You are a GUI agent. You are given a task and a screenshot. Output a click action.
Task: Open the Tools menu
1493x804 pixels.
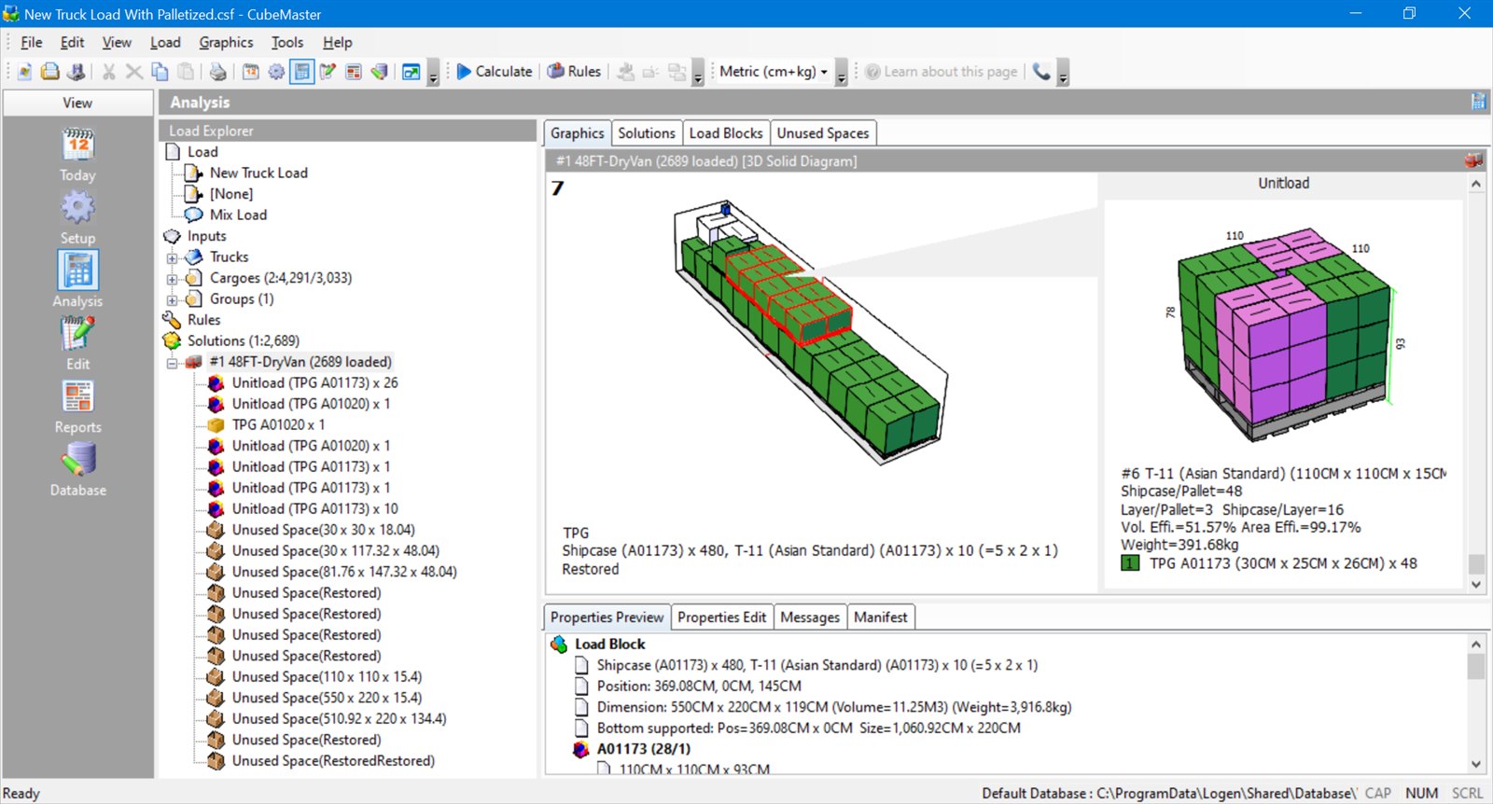coord(287,43)
